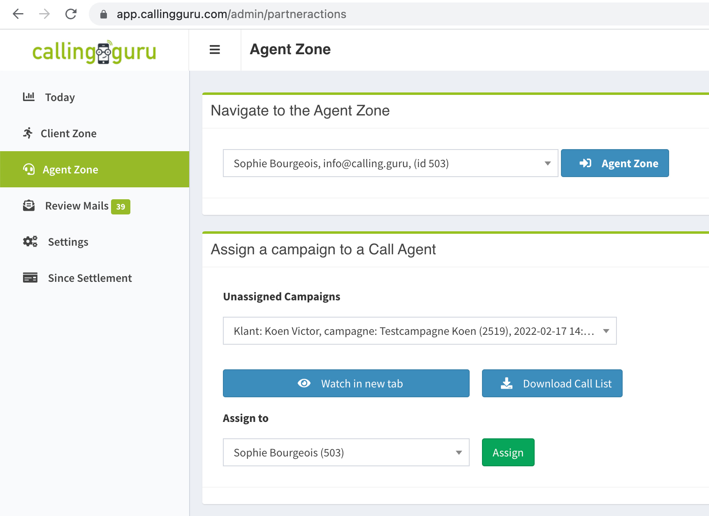Click the Client Zone running figure icon
709x516 pixels.
(x=28, y=133)
